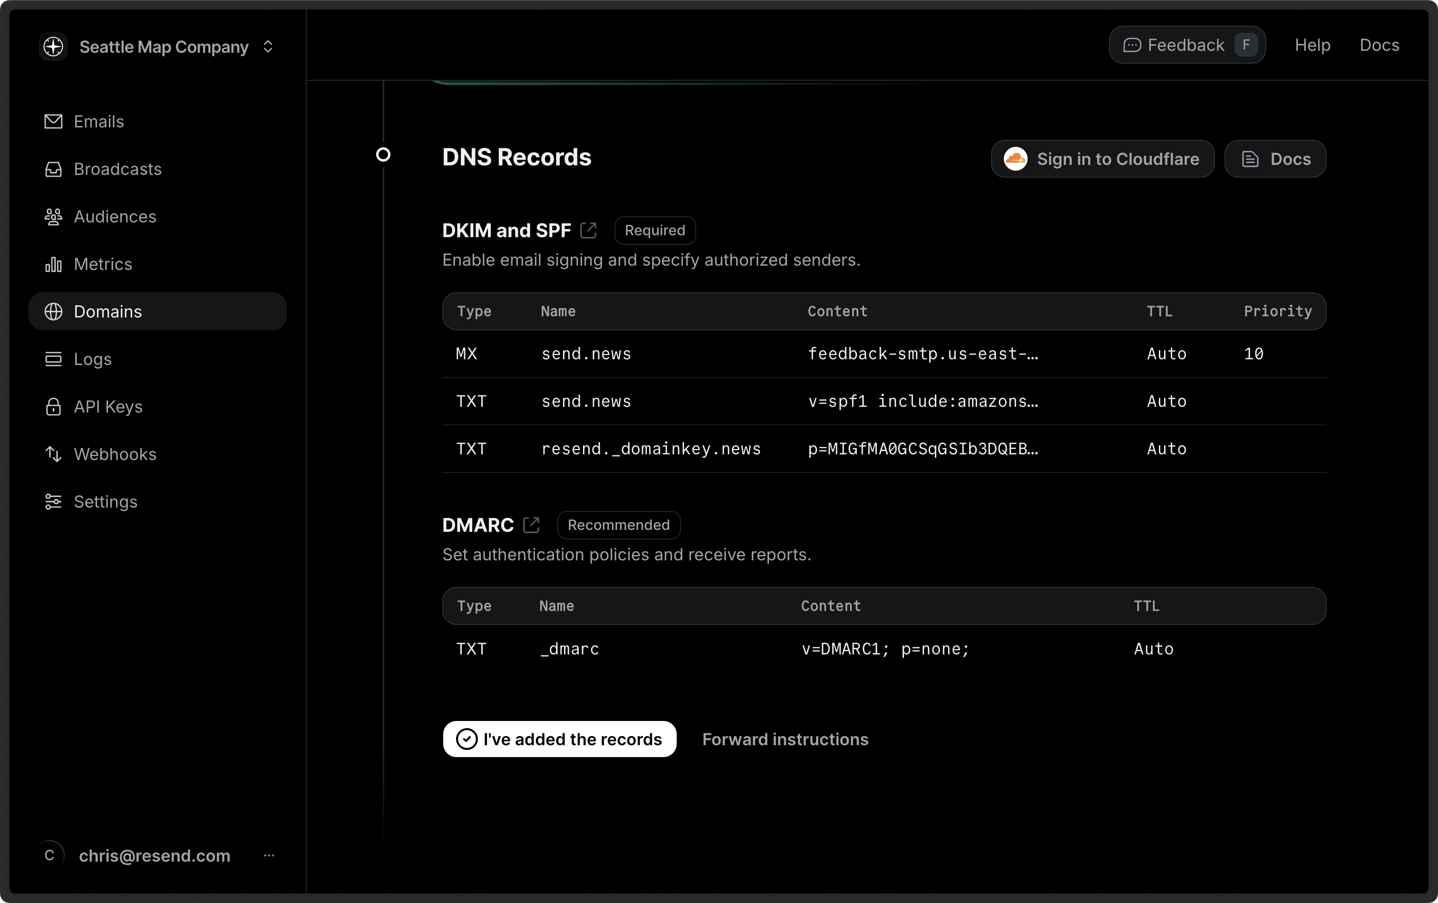Open Docs from the top bar
Viewport: 1438px width, 903px height.
coord(1380,45)
